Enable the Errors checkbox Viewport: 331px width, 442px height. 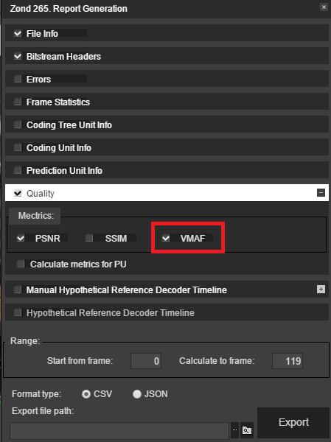pos(18,79)
